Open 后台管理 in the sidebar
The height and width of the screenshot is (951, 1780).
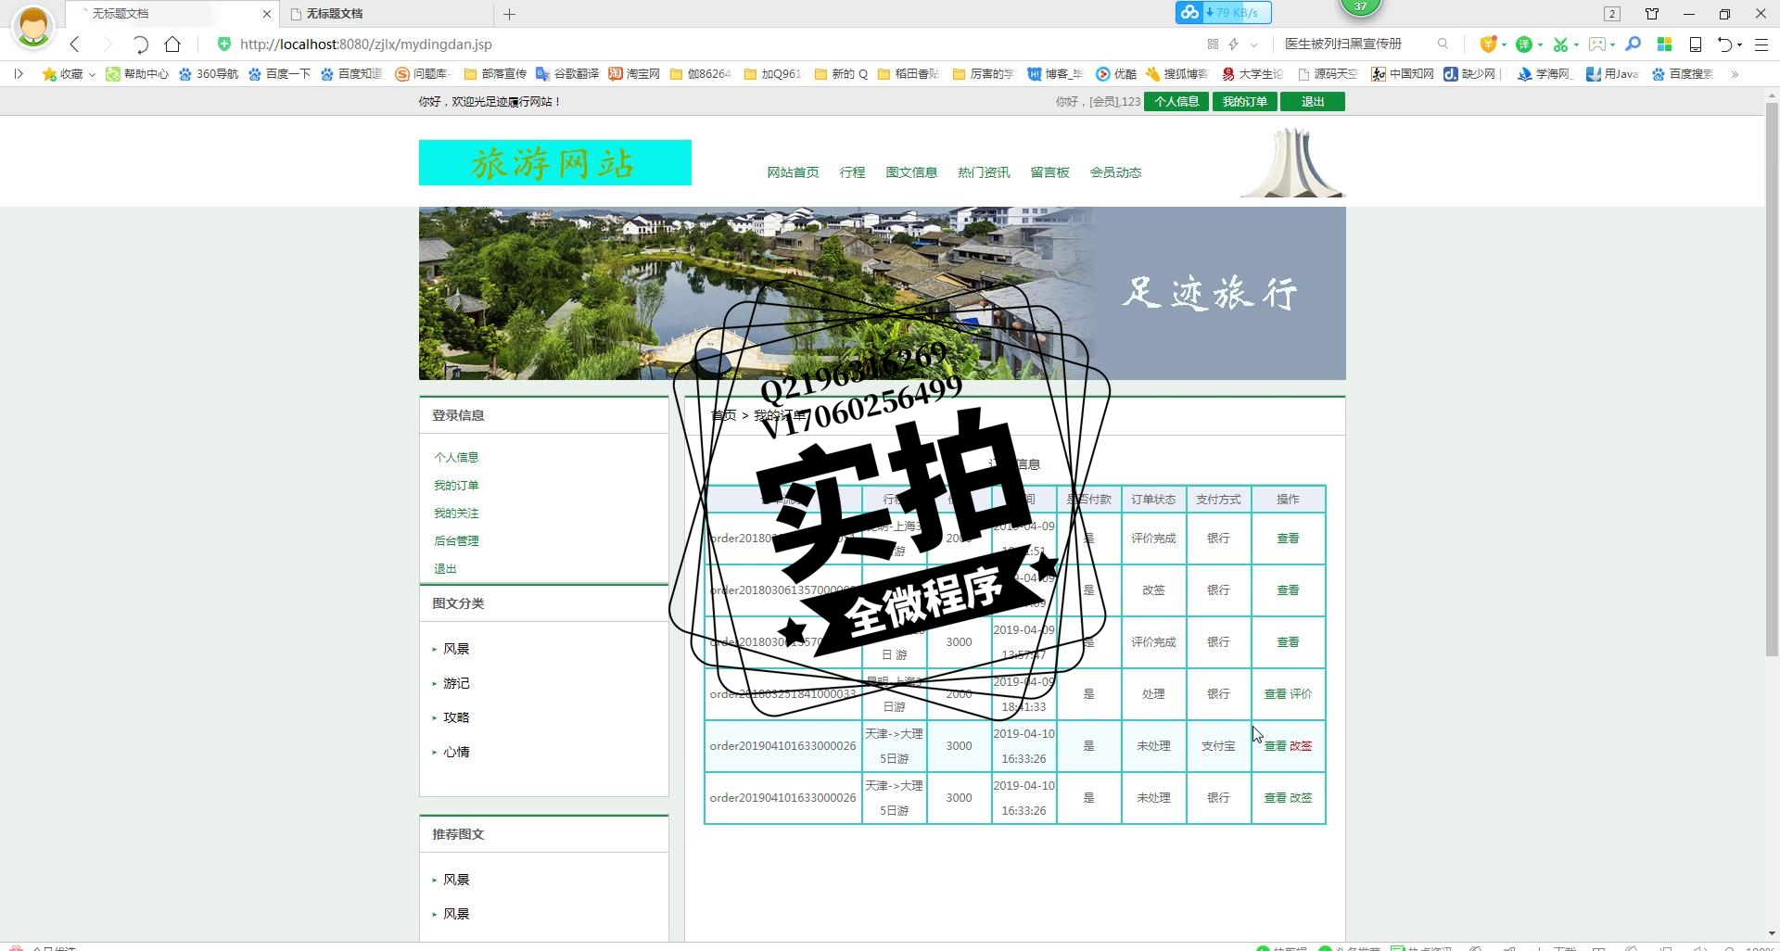(x=456, y=540)
